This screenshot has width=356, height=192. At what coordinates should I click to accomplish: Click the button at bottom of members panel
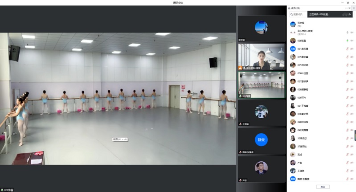pyautogui.click(x=323, y=187)
